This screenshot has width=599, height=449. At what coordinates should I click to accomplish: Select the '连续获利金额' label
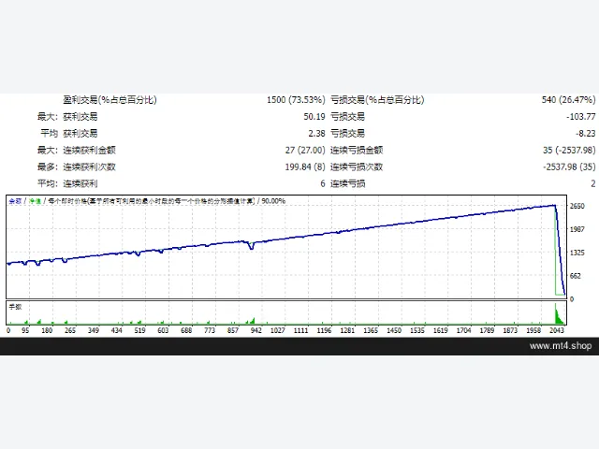[89, 150]
